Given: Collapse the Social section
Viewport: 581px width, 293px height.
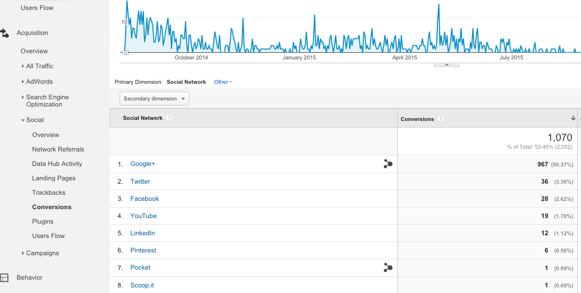Looking at the screenshot, I should click(23, 120).
